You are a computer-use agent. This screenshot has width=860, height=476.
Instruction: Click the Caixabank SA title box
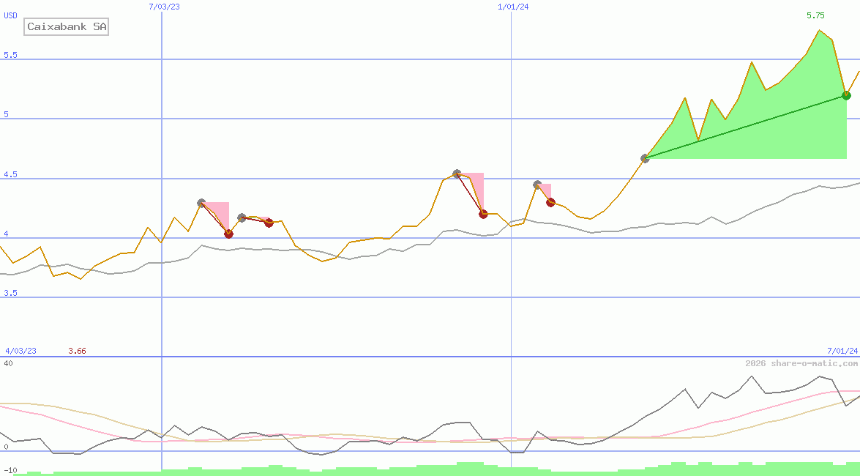click(66, 27)
